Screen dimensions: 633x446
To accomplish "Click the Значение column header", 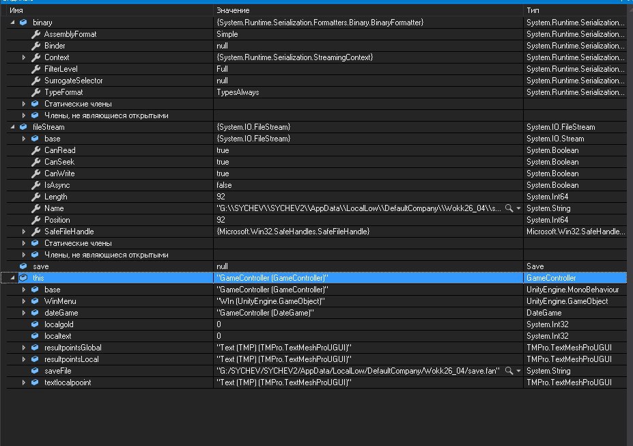I will [x=233, y=10].
